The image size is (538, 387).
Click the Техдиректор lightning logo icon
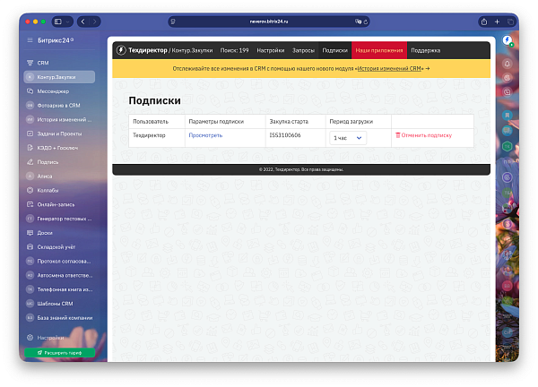(x=121, y=50)
